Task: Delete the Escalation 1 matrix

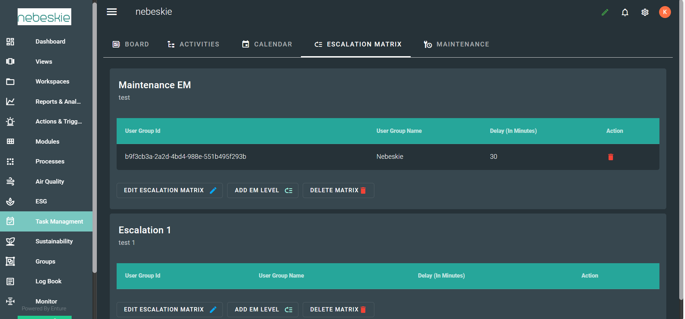Action: tap(338, 310)
